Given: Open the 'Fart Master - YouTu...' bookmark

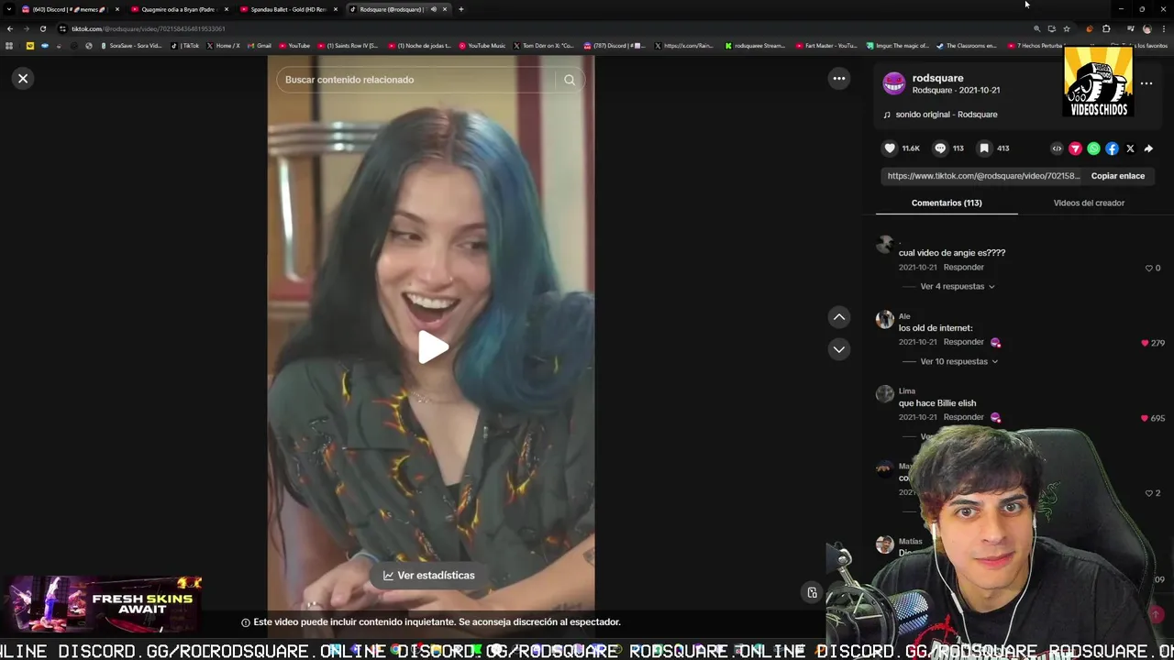Looking at the screenshot, I should tap(826, 46).
